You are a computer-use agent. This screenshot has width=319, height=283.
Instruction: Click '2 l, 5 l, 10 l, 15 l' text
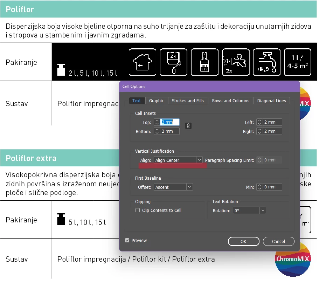click(93, 73)
